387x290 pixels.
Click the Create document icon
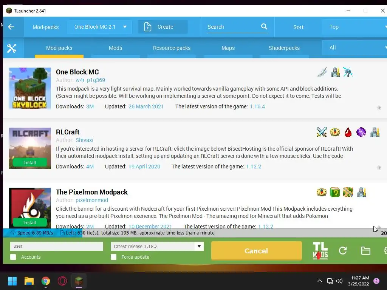point(148,27)
